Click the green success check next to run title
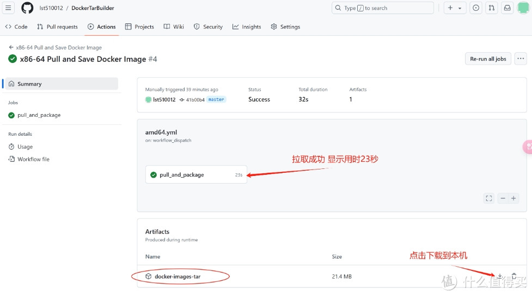This screenshot has height=296, width=532. click(x=13, y=59)
